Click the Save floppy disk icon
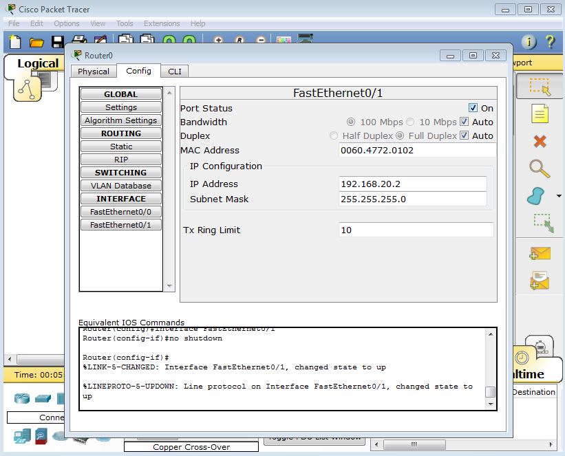Viewport: 565px width, 456px height. 58,42
